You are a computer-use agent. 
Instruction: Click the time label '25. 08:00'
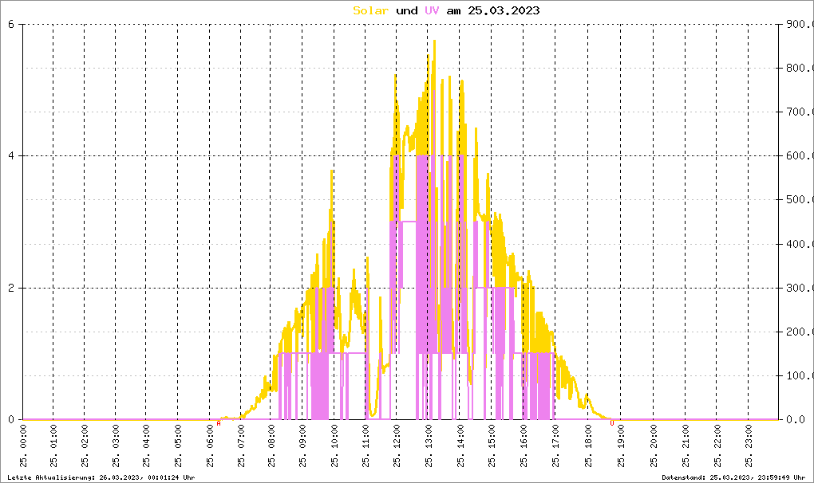point(272,446)
